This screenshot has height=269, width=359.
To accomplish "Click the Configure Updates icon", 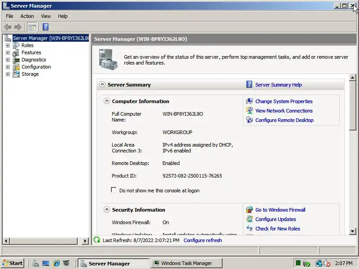I will (x=250, y=219).
